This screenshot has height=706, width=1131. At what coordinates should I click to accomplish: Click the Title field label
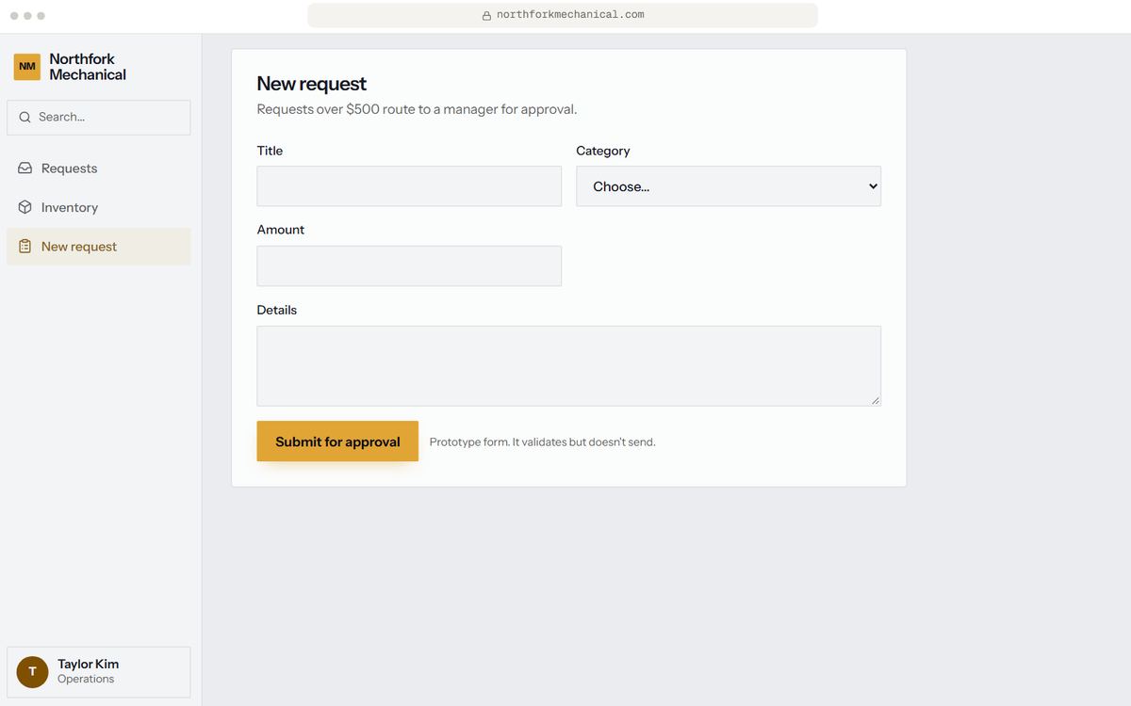[270, 151]
